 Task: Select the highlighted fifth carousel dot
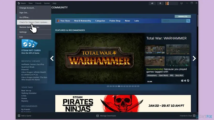coord(119,86)
